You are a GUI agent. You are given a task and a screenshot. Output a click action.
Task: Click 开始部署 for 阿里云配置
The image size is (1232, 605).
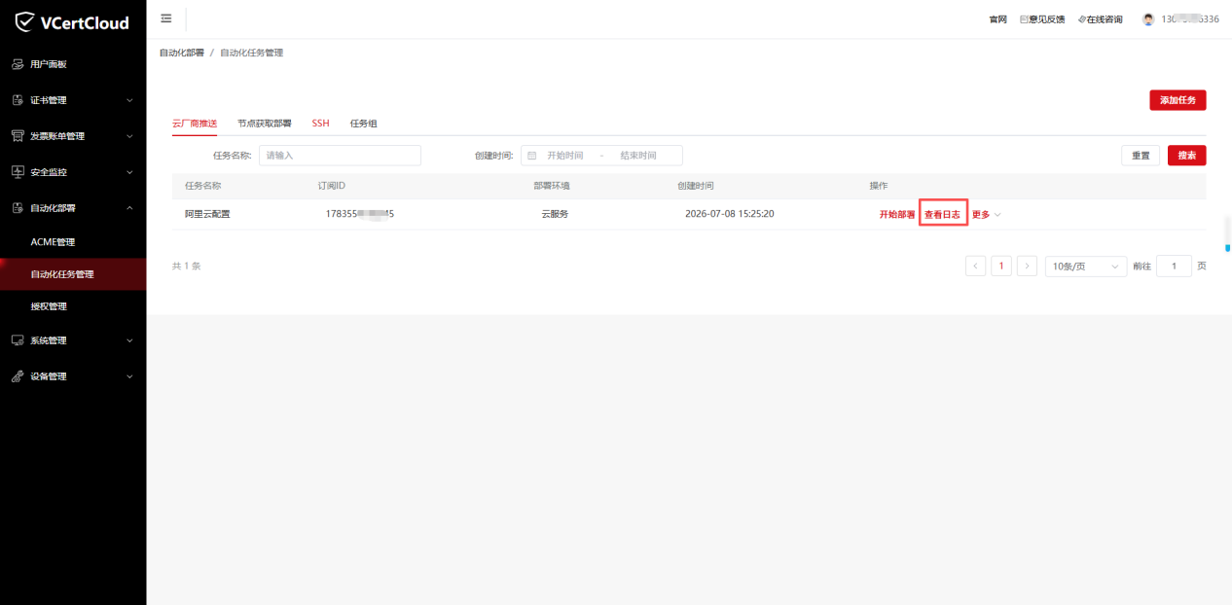[x=897, y=215]
